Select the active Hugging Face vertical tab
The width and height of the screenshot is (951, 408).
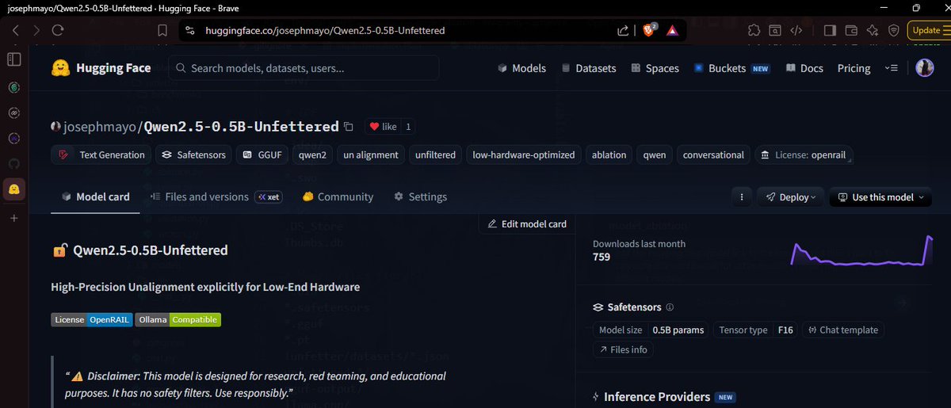[13, 189]
